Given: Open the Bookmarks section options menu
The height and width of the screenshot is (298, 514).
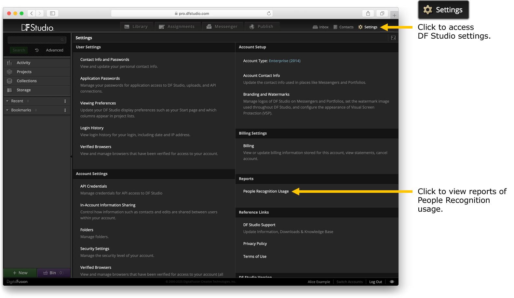Looking at the screenshot, I should click(x=65, y=110).
